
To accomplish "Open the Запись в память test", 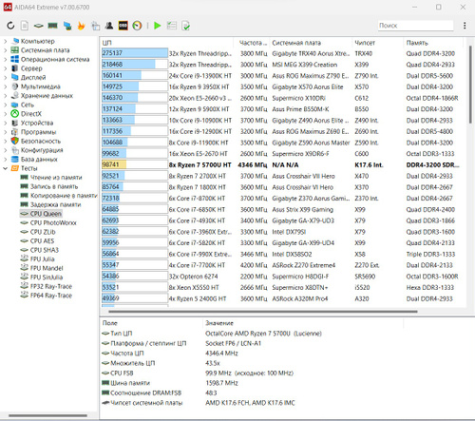I will (x=54, y=186).
